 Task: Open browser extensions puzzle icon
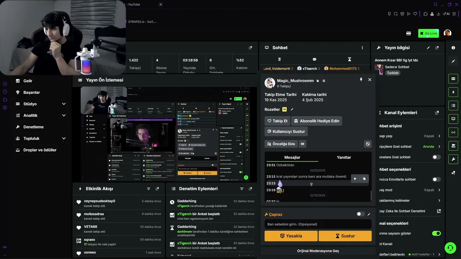click(x=425, y=14)
